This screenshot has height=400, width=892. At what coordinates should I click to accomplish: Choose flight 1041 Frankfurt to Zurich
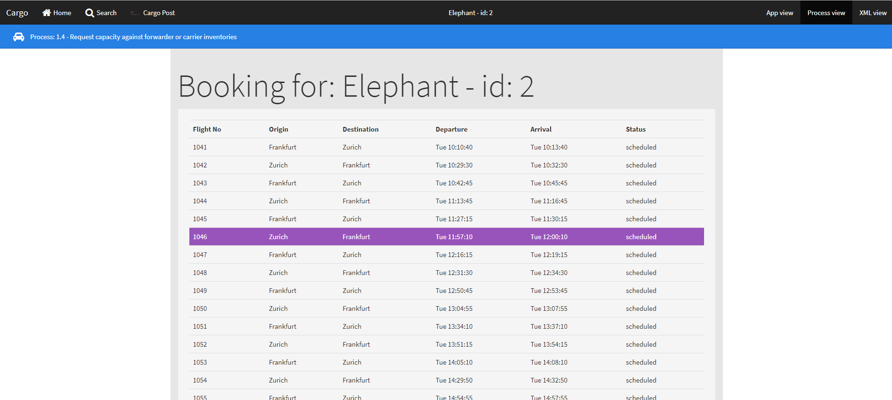[x=446, y=147]
